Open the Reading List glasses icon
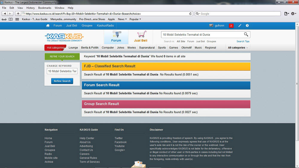 click(4, 19)
